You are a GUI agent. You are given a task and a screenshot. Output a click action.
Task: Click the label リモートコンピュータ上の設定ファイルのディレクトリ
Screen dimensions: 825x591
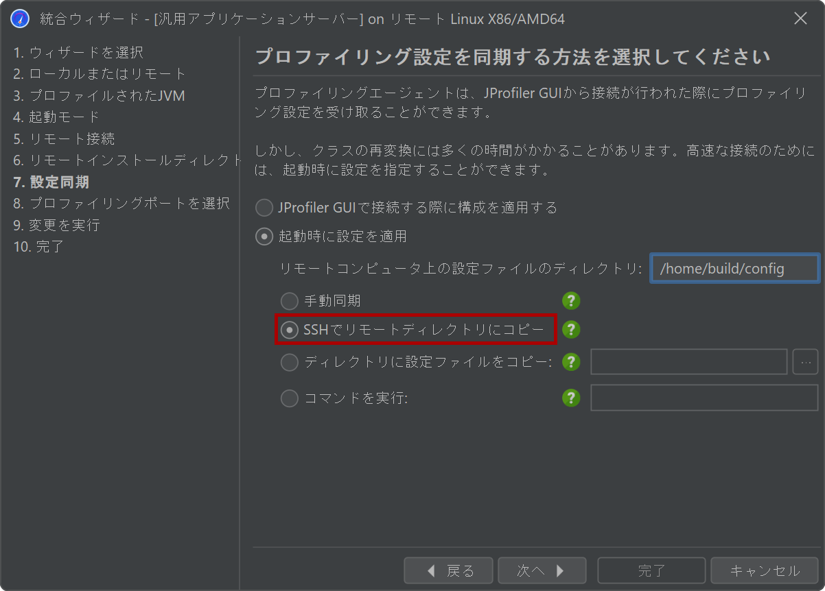[461, 269]
